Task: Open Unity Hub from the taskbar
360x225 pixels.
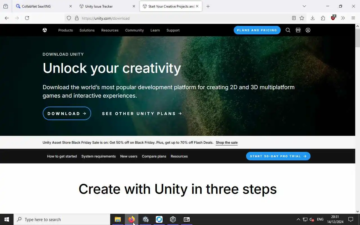Action: coord(173,219)
